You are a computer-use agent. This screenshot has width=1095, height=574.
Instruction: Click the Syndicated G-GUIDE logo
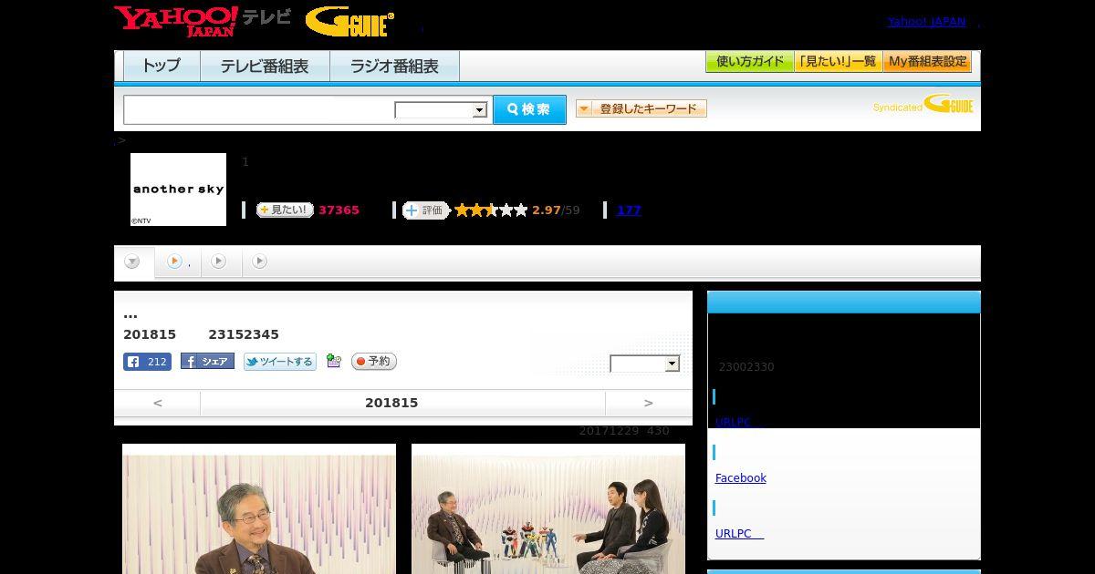pyautogui.click(x=923, y=104)
